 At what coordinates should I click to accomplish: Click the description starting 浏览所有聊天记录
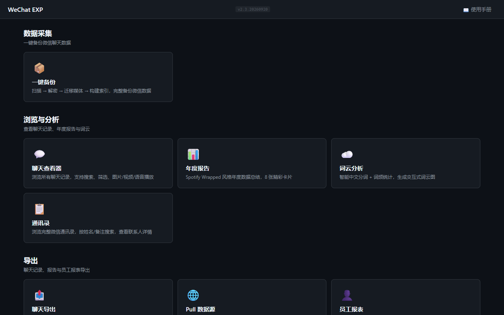pos(93,177)
